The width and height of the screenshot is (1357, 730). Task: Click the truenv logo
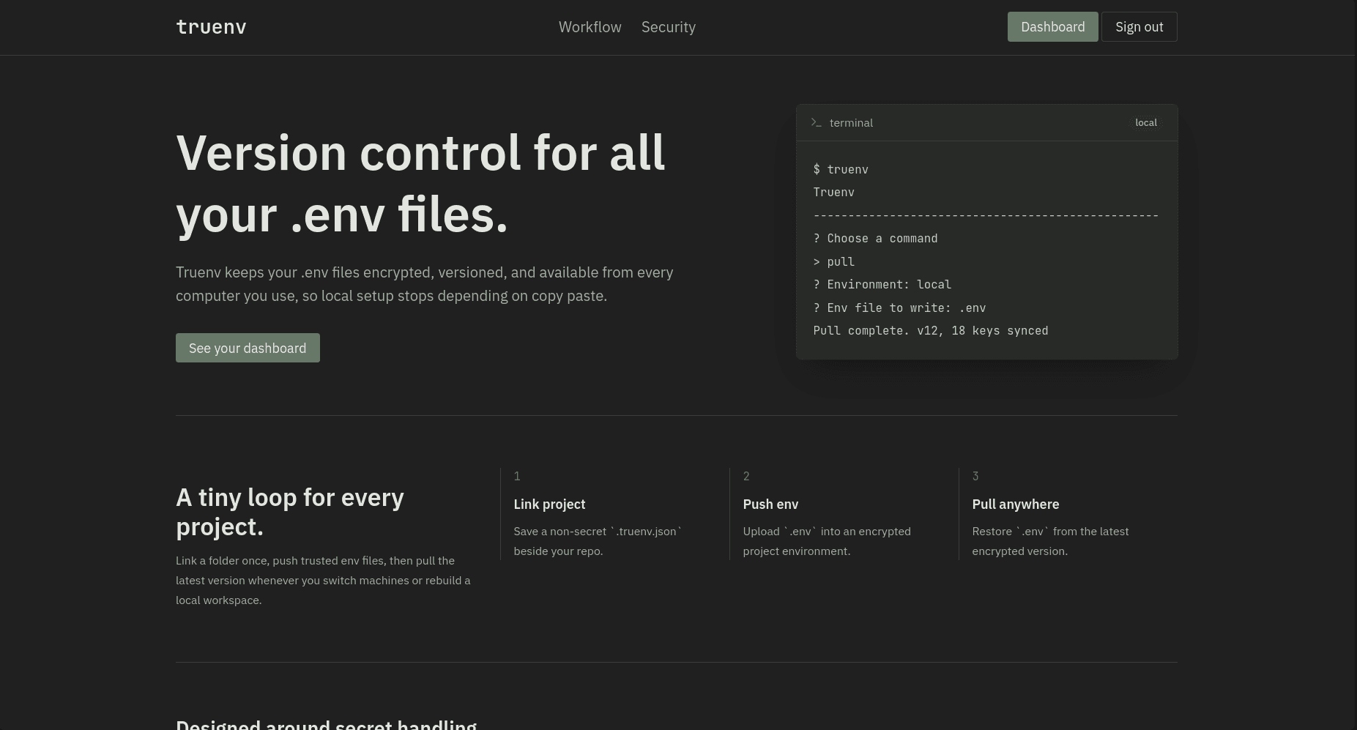pos(211,27)
